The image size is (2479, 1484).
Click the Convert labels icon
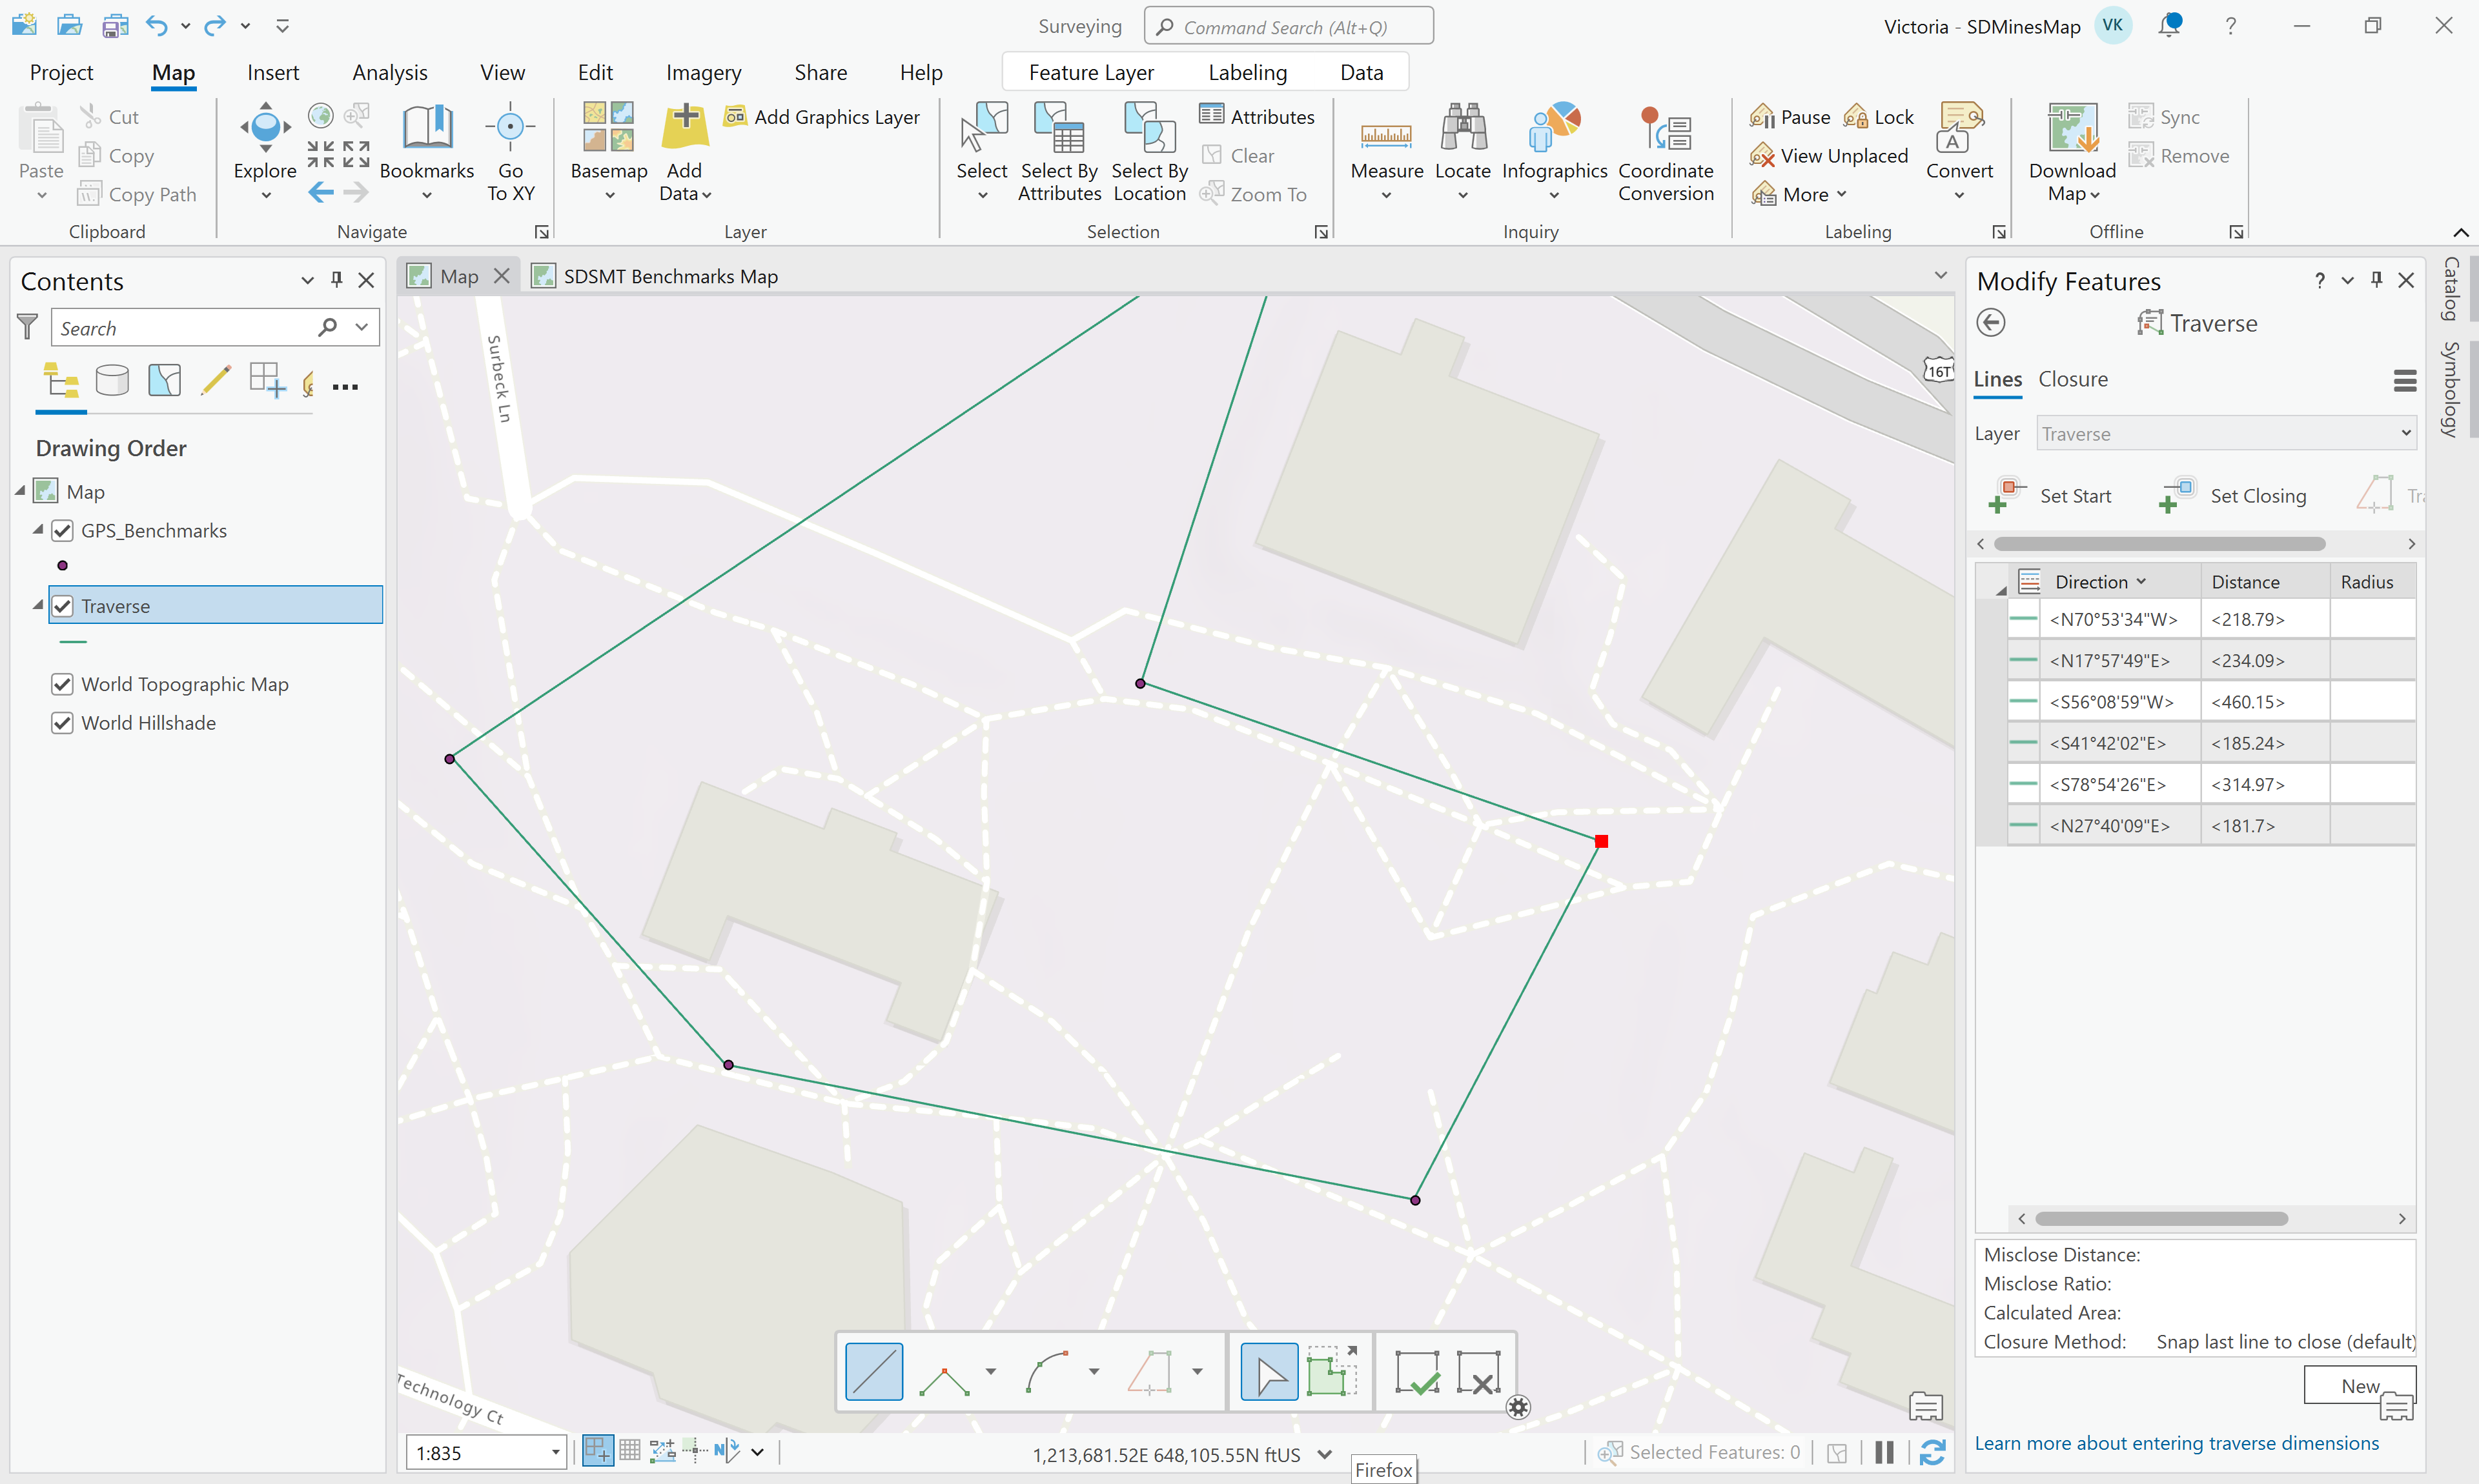(1959, 128)
